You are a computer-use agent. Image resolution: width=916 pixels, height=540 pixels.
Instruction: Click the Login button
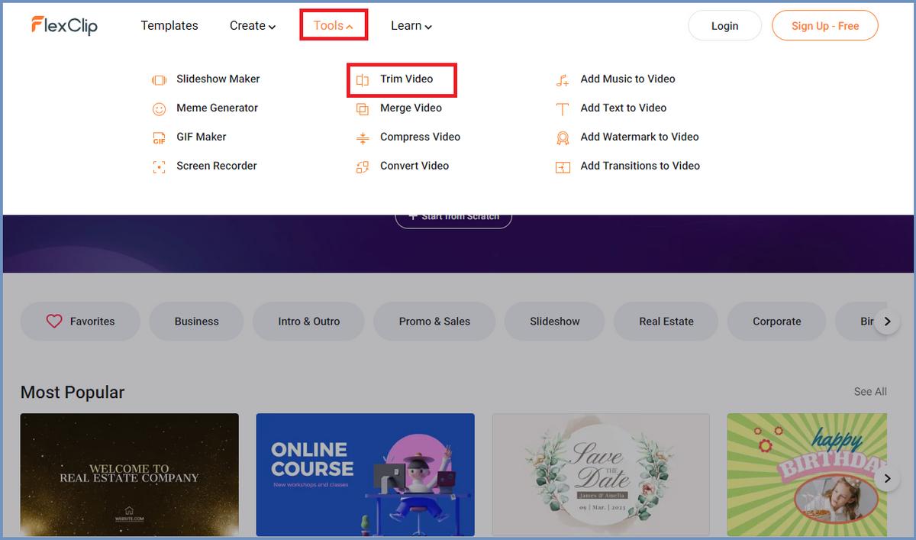click(x=724, y=26)
